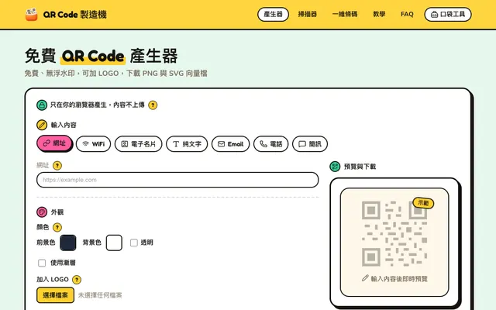Click the pencil icon beside 輸入內容
This screenshot has width=496, height=310.
[x=42, y=125]
